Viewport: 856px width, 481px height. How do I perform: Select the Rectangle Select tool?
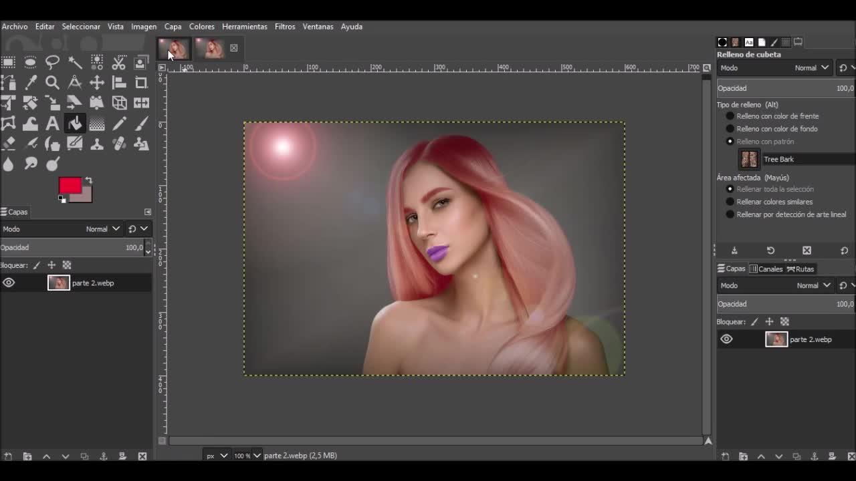8,63
